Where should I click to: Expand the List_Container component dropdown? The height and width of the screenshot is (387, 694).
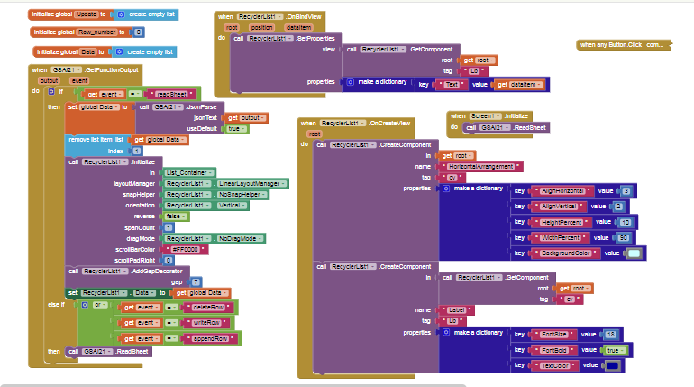coord(188,172)
